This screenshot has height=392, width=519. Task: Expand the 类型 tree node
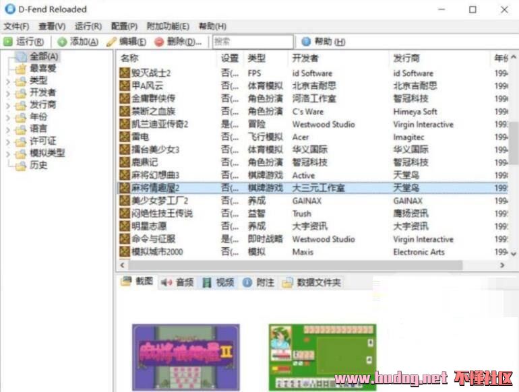coord(7,81)
